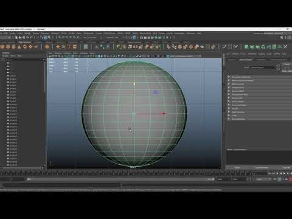Click the save scene icon in status line

click(24, 38)
